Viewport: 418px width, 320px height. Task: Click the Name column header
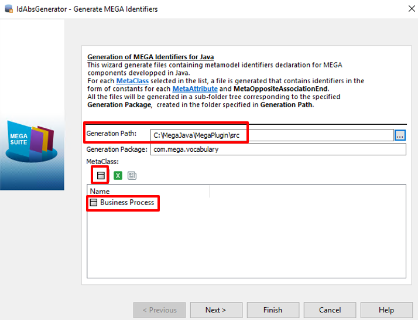click(x=149, y=192)
